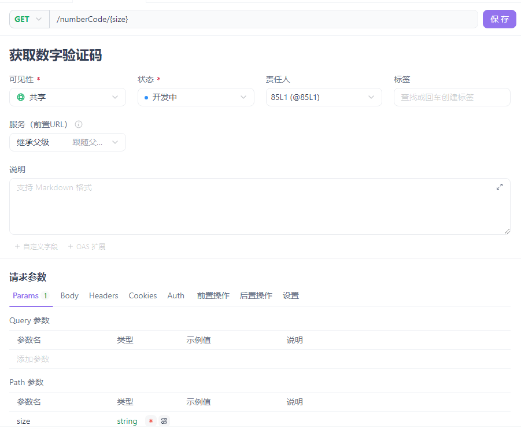521x429 pixels.
Task: Click the 标签 tag input field
Action: click(452, 97)
